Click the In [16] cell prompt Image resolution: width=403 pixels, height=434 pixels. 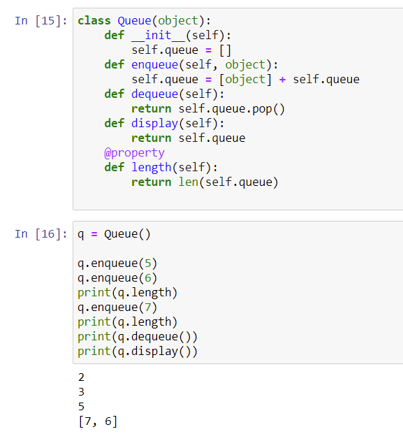click(41, 234)
